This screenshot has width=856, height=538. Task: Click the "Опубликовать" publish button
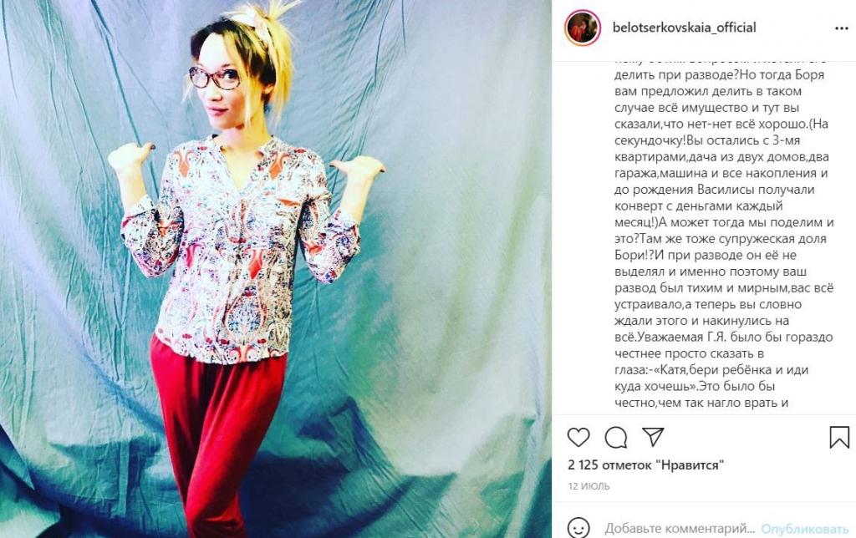[x=805, y=529]
